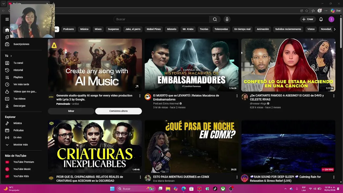Open options menu for the Artlist ad
The image size is (343, 193).
click(140, 96)
